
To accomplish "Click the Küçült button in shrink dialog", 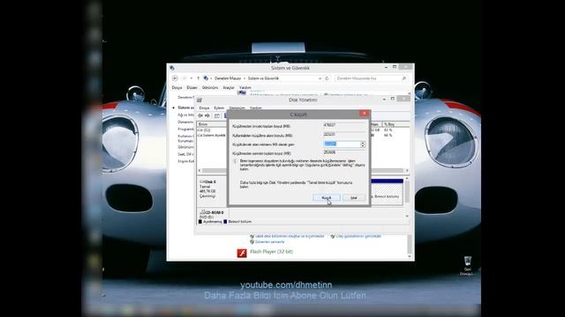I will point(326,197).
